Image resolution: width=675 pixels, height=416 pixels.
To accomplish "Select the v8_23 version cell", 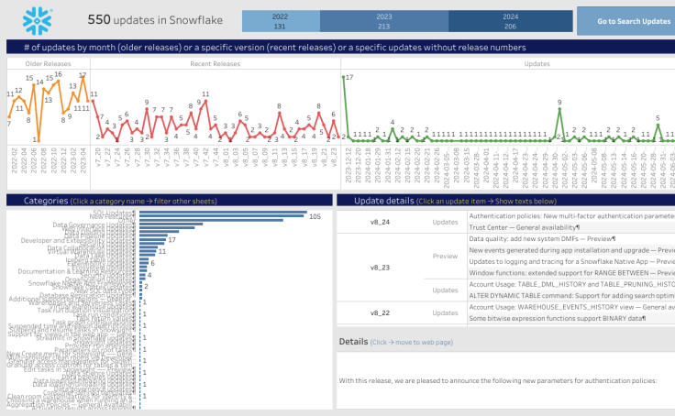I will [380, 268].
